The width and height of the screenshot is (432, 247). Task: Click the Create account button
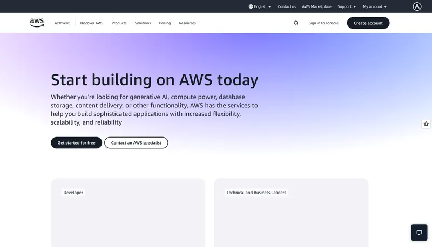[368, 23]
